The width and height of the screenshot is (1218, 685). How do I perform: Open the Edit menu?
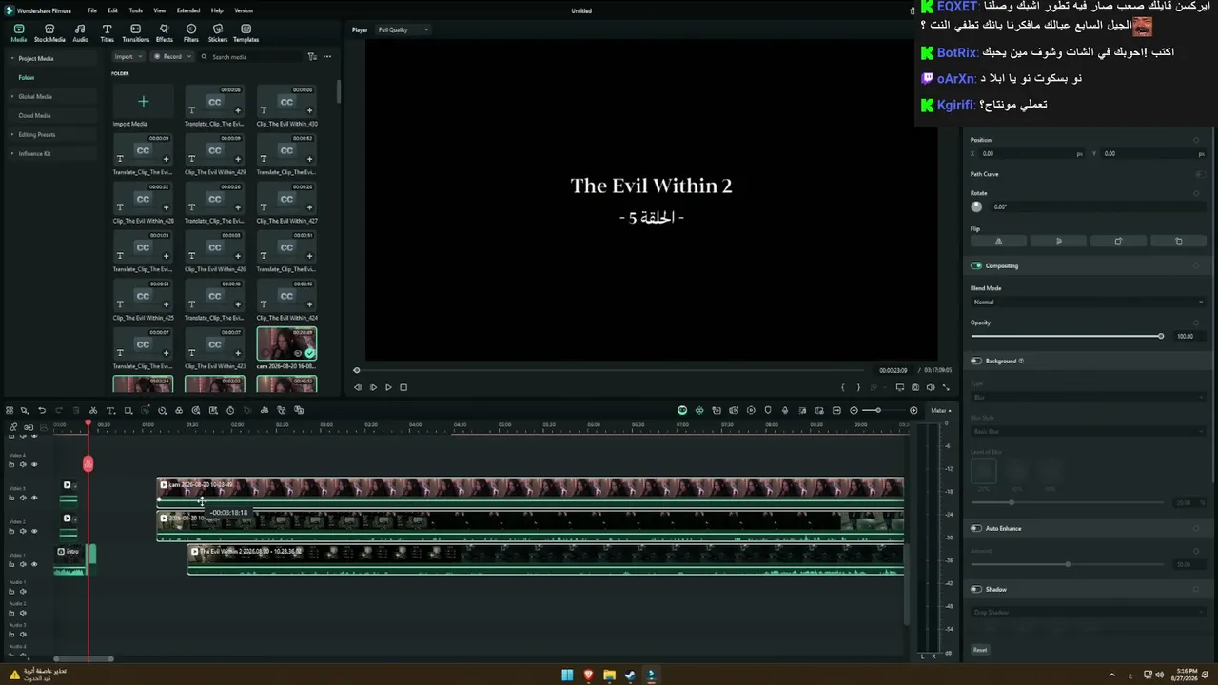(x=112, y=10)
